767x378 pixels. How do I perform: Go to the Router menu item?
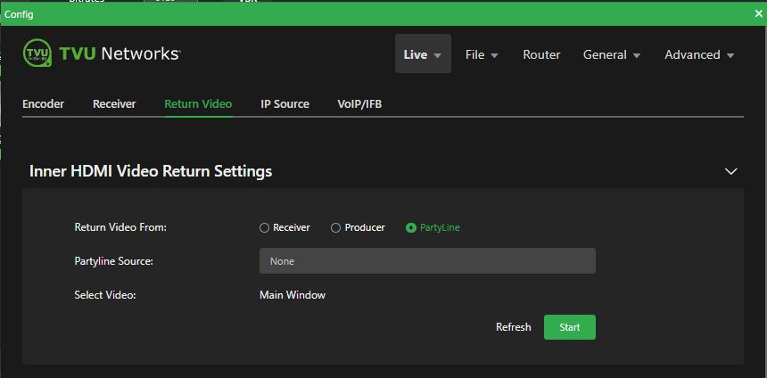pyautogui.click(x=541, y=54)
